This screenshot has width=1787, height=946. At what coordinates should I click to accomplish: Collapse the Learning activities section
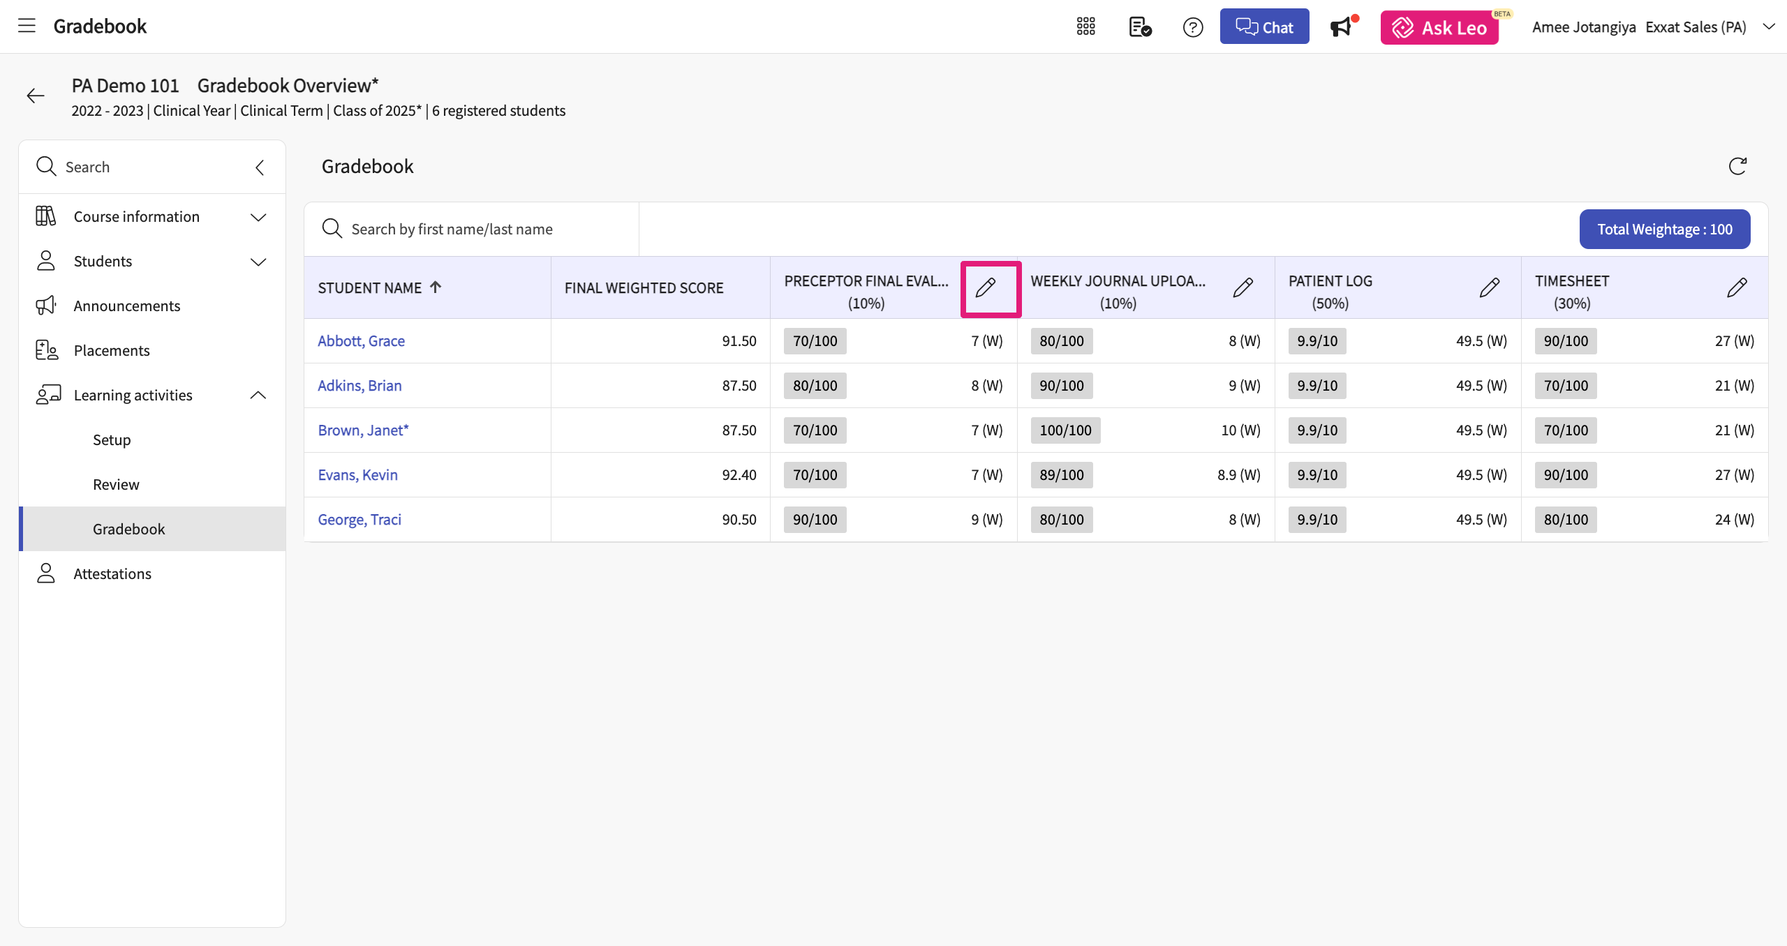click(x=258, y=396)
